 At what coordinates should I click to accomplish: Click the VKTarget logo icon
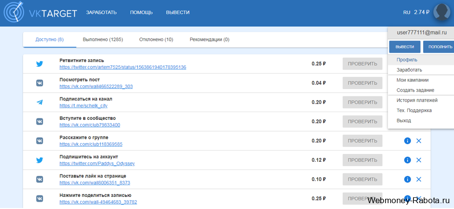coord(13,12)
